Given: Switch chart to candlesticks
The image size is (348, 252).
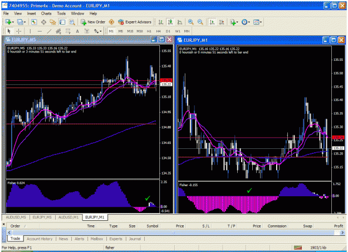Looking at the screenshot, I should (170, 22).
